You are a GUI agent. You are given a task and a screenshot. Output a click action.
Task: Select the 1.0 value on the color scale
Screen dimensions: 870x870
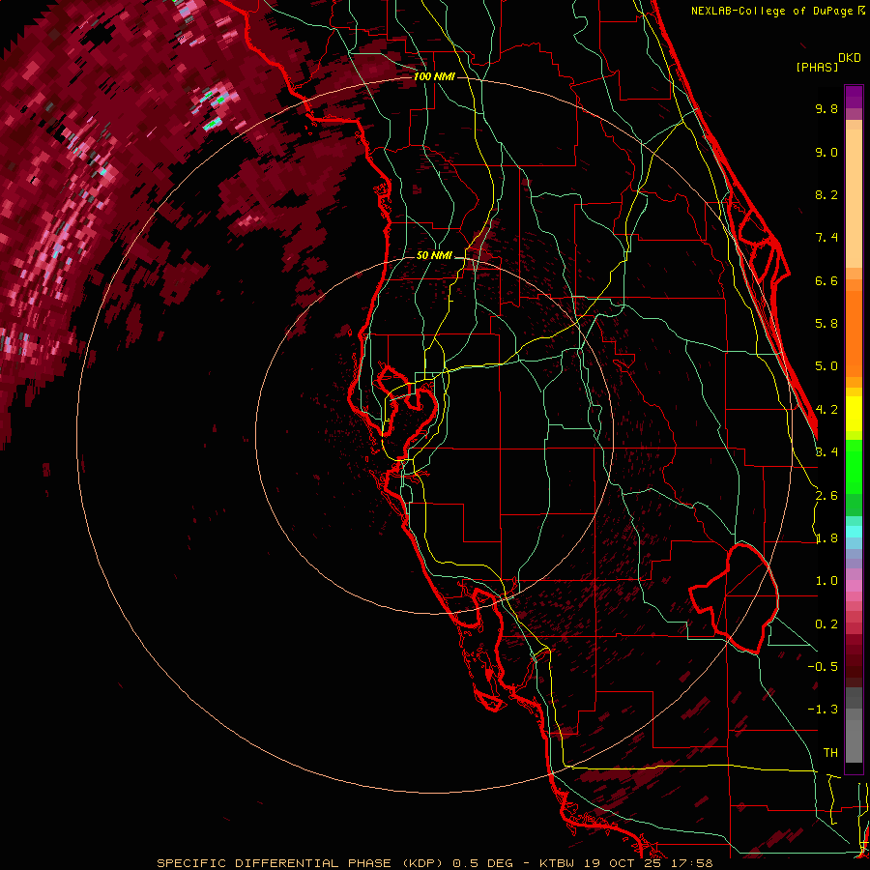click(x=826, y=581)
